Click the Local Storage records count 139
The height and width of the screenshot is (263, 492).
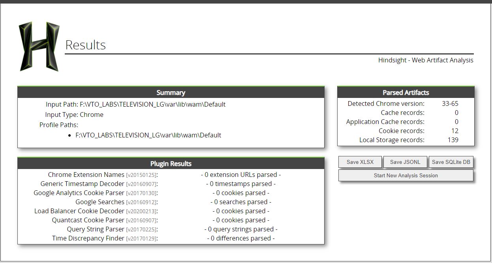(453, 140)
